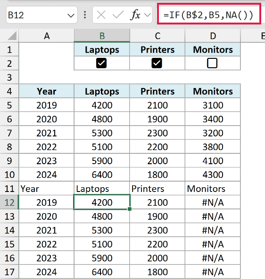Select cell D10 with value 4300
This screenshot has height=279, width=265.
click(213, 175)
